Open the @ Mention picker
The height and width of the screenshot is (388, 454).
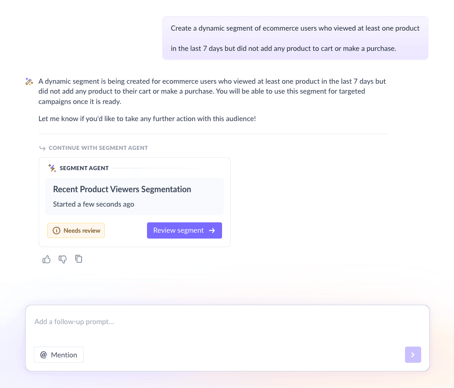click(x=58, y=355)
